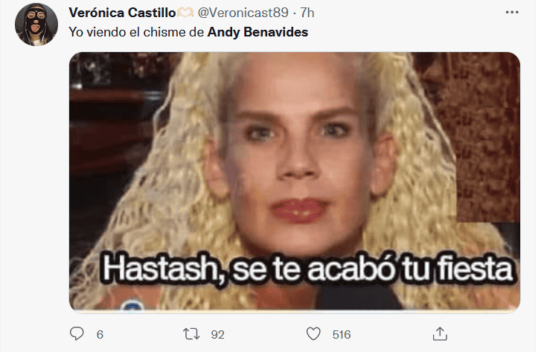Open Verónica Castillo's profile picture
The height and width of the screenshot is (352, 541).
[x=36, y=25]
